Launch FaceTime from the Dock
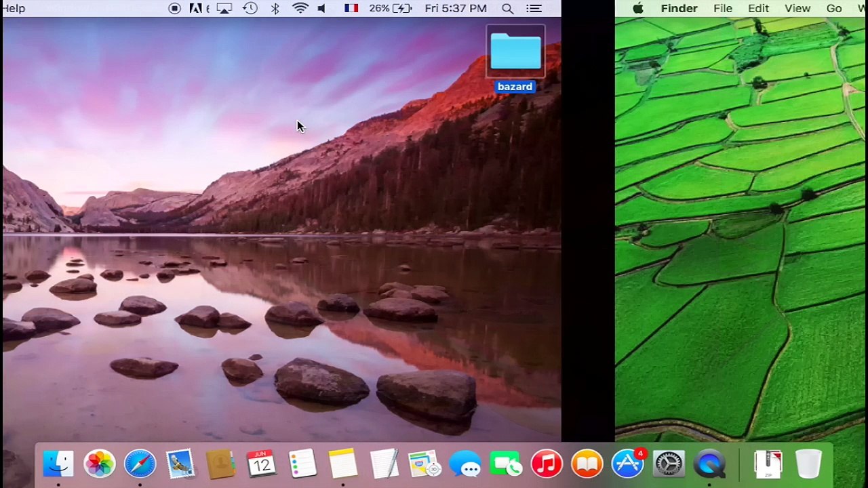This screenshot has width=868, height=488. coord(506,464)
